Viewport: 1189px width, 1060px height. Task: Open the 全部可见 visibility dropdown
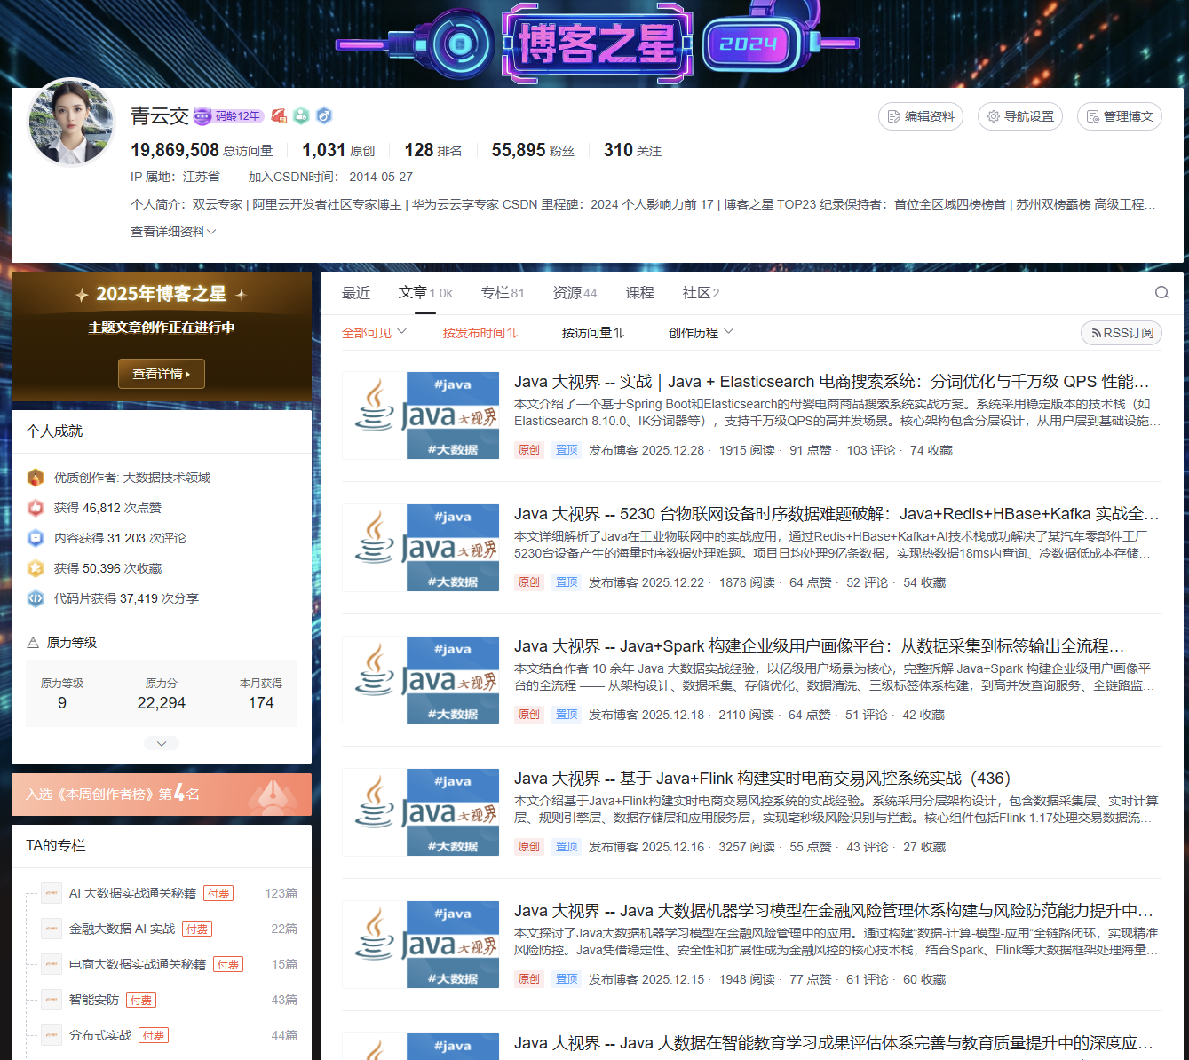click(x=374, y=333)
